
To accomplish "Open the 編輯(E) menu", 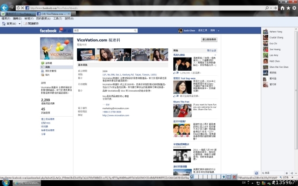I will pyautogui.click(x=17, y=19).
